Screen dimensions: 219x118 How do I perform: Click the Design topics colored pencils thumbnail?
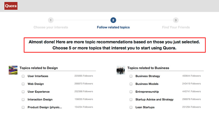(13, 70)
